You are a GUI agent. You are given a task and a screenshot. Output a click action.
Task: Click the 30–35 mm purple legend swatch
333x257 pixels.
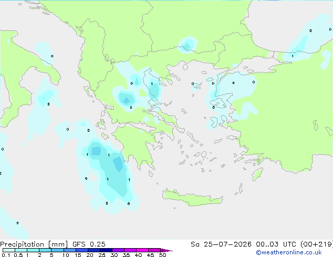click(x=118, y=250)
